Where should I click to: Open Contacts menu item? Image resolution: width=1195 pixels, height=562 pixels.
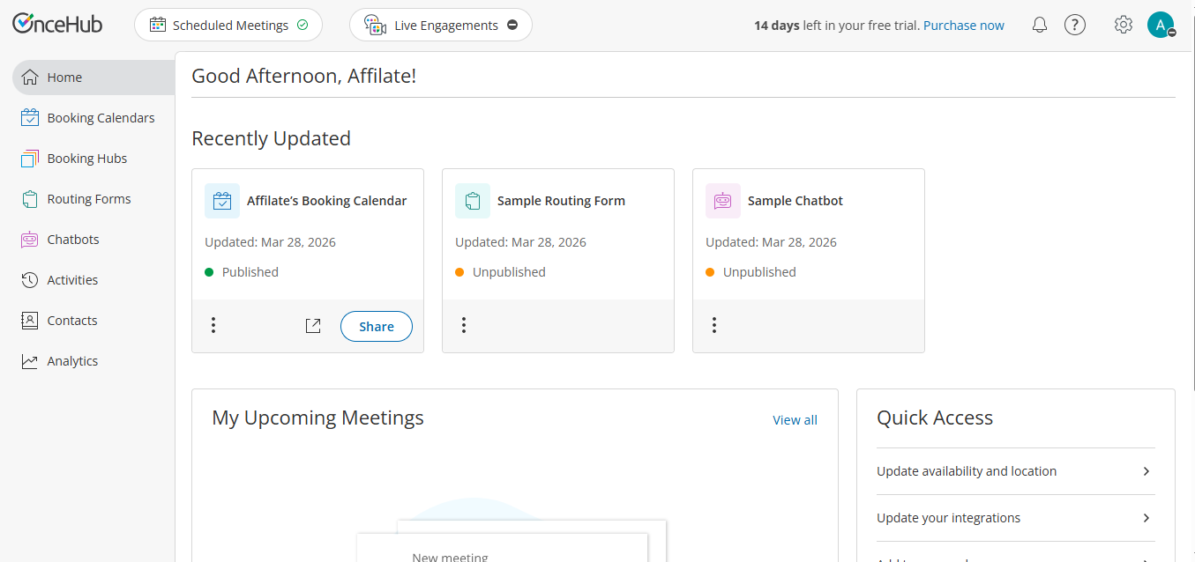[x=93, y=321]
